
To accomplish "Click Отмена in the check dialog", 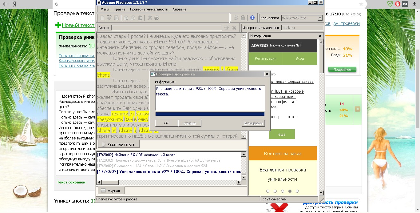I will [x=190, y=123].
